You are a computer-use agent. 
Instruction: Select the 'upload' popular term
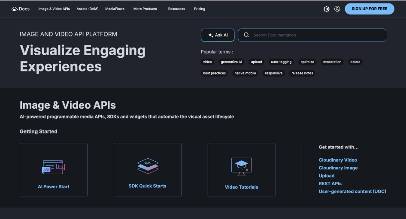(x=256, y=62)
